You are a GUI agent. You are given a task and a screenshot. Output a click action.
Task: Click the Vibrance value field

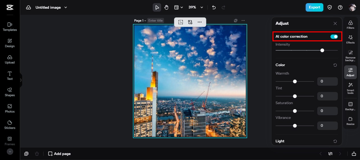pos(327,126)
